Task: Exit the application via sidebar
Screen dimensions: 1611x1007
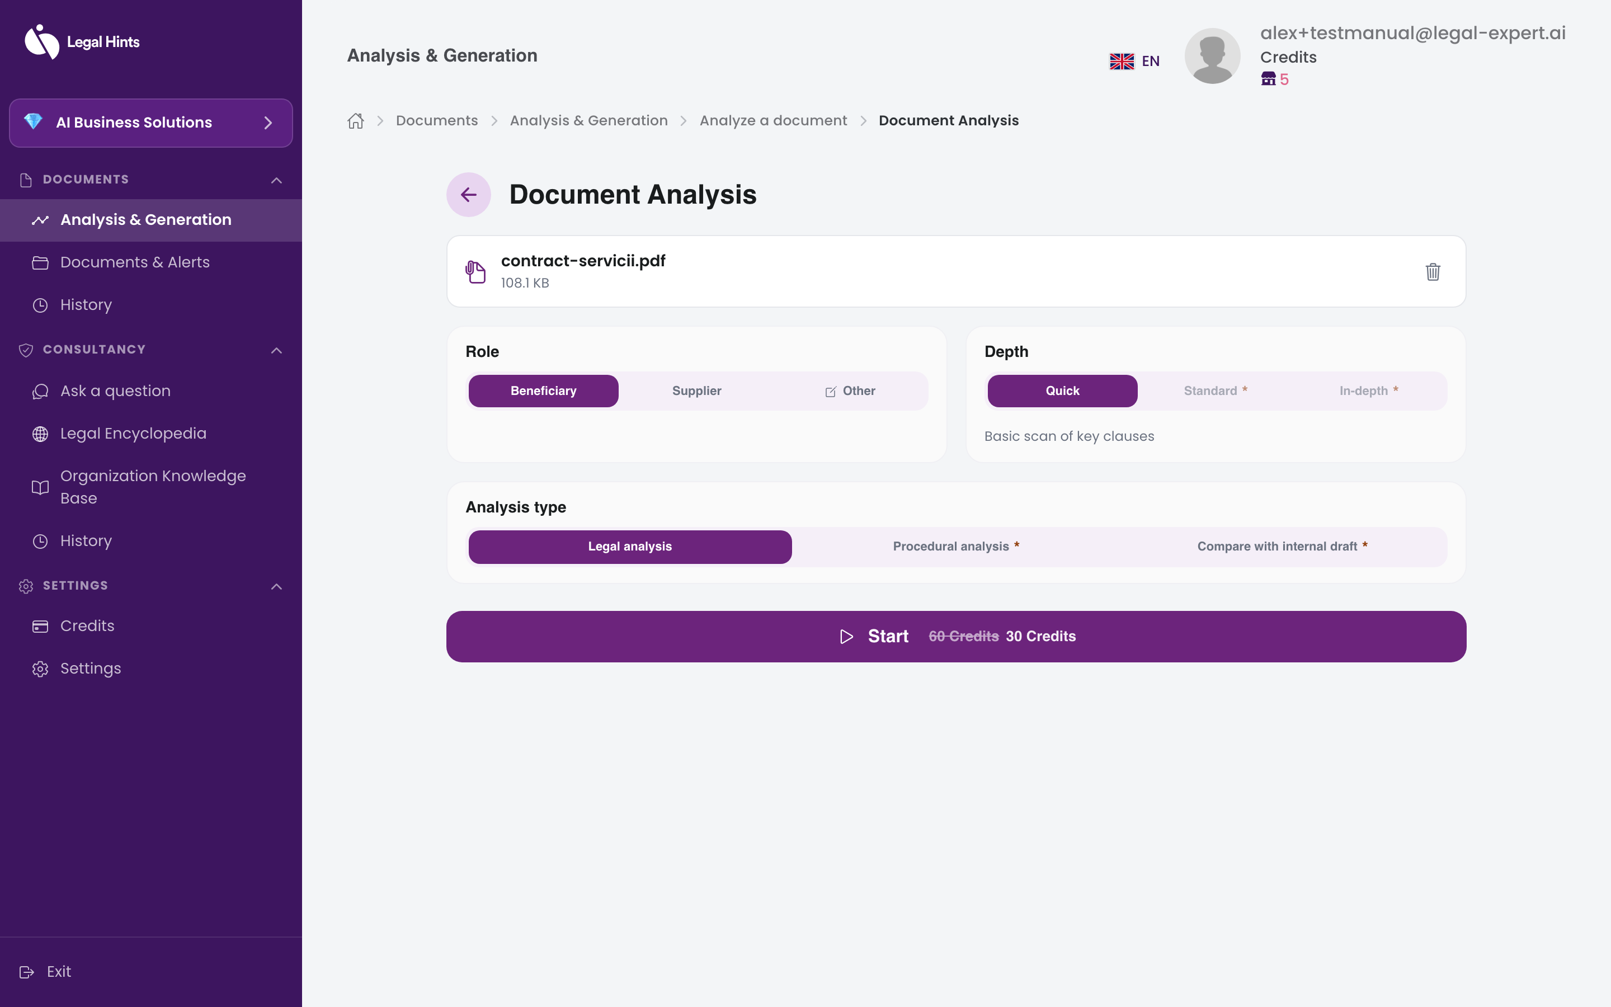Action: click(x=45, y=972)
